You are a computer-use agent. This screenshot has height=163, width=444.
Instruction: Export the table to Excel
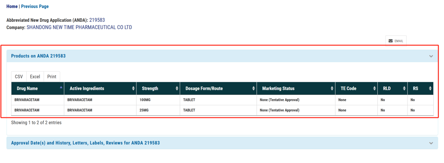(35, 77)
